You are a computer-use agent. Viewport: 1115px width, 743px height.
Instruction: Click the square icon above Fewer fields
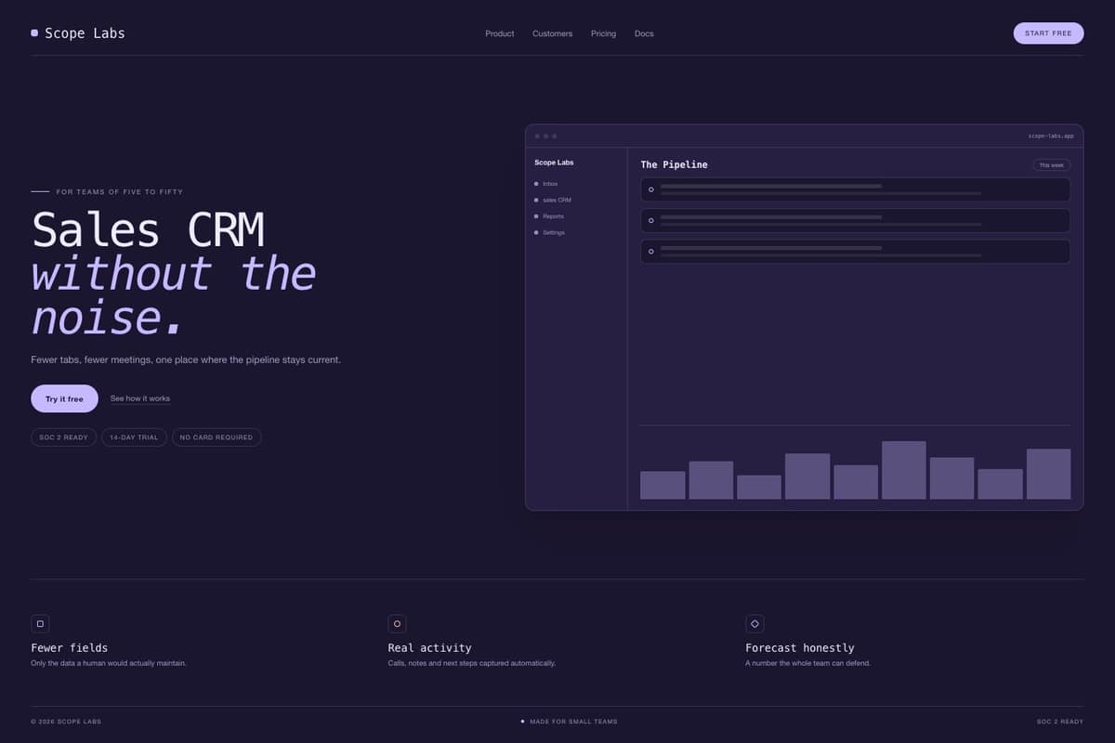point(40,624)
